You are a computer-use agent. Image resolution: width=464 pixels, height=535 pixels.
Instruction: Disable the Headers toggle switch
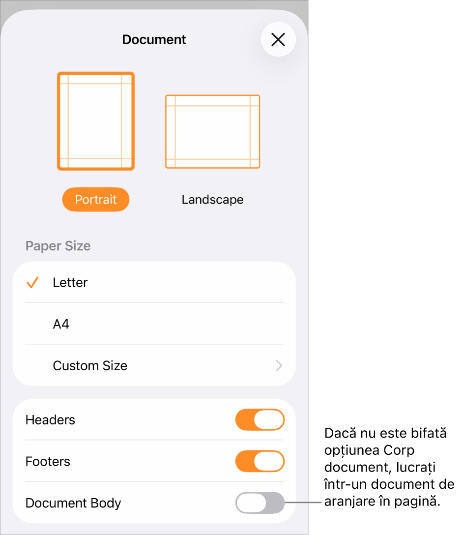(260, 419)
